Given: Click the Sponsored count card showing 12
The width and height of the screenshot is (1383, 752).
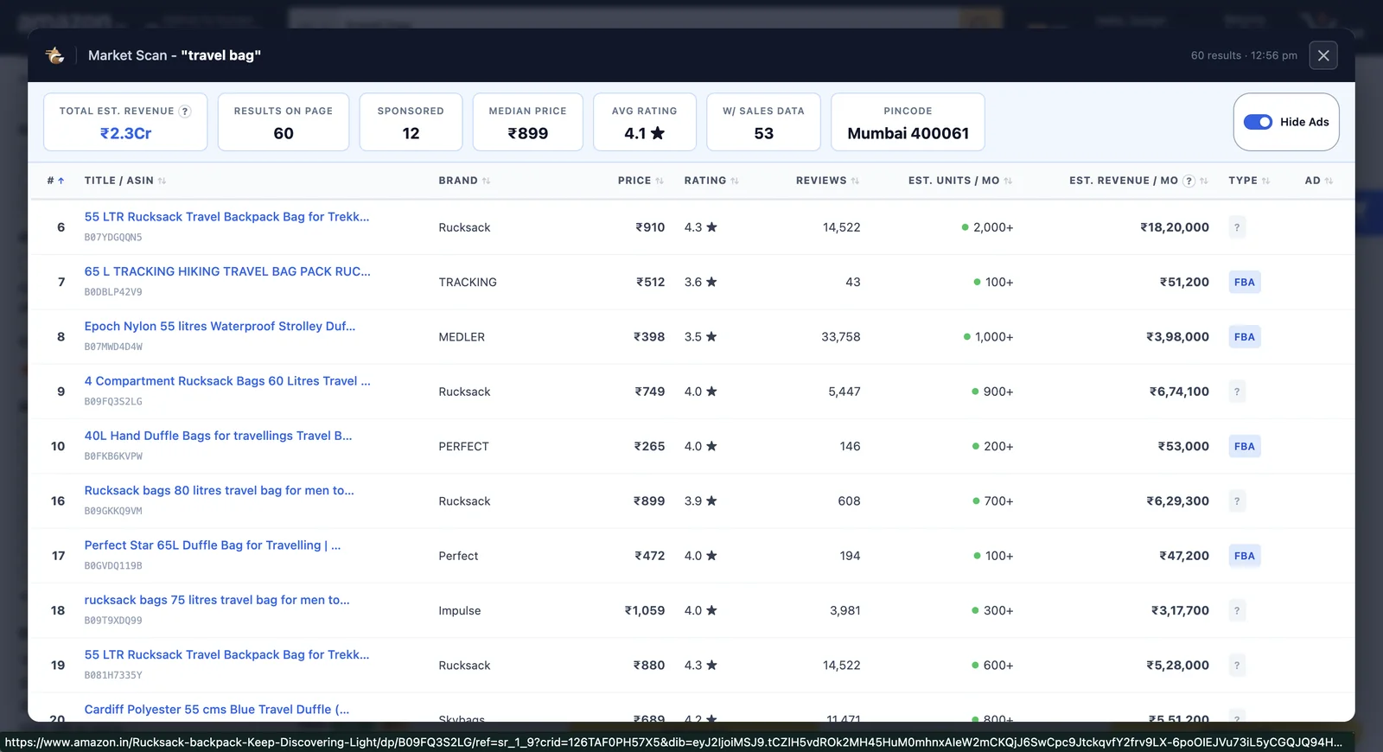Looking at the screenshot, I should [411, 122].
